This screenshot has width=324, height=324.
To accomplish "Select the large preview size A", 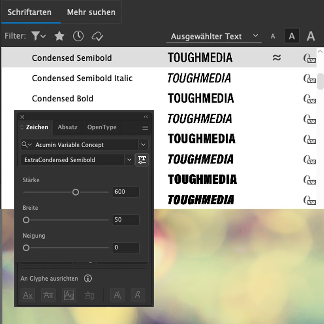I will 310,36.
